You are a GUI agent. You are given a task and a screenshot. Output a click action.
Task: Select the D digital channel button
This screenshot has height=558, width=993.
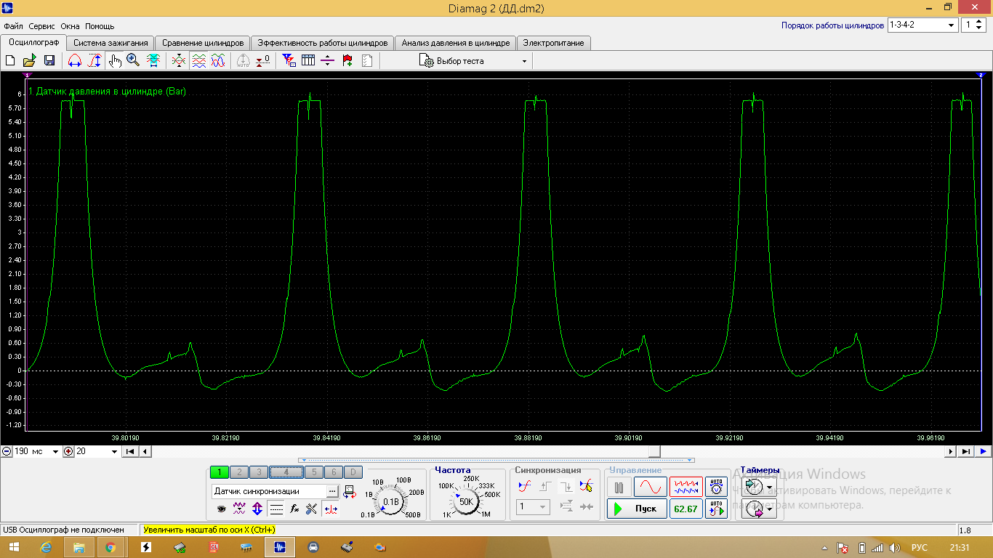pyautogui.click(x=353, y=472)
